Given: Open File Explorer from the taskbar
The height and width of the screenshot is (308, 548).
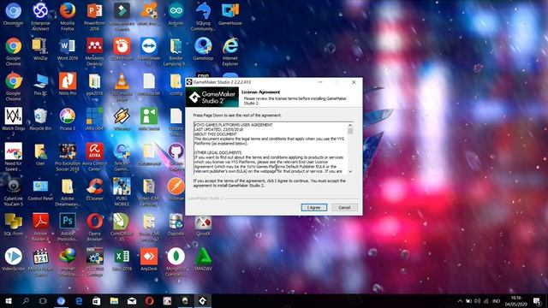Looking at the screenshot, I should 114,301.
